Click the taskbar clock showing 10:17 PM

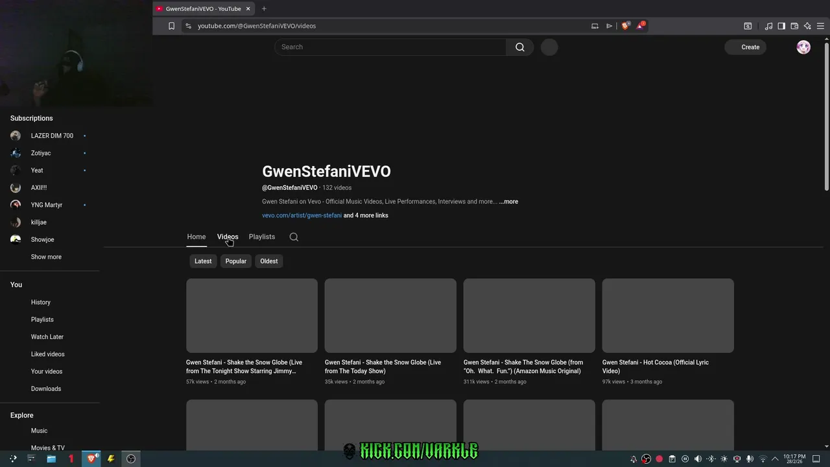click(x=794, y=459)
